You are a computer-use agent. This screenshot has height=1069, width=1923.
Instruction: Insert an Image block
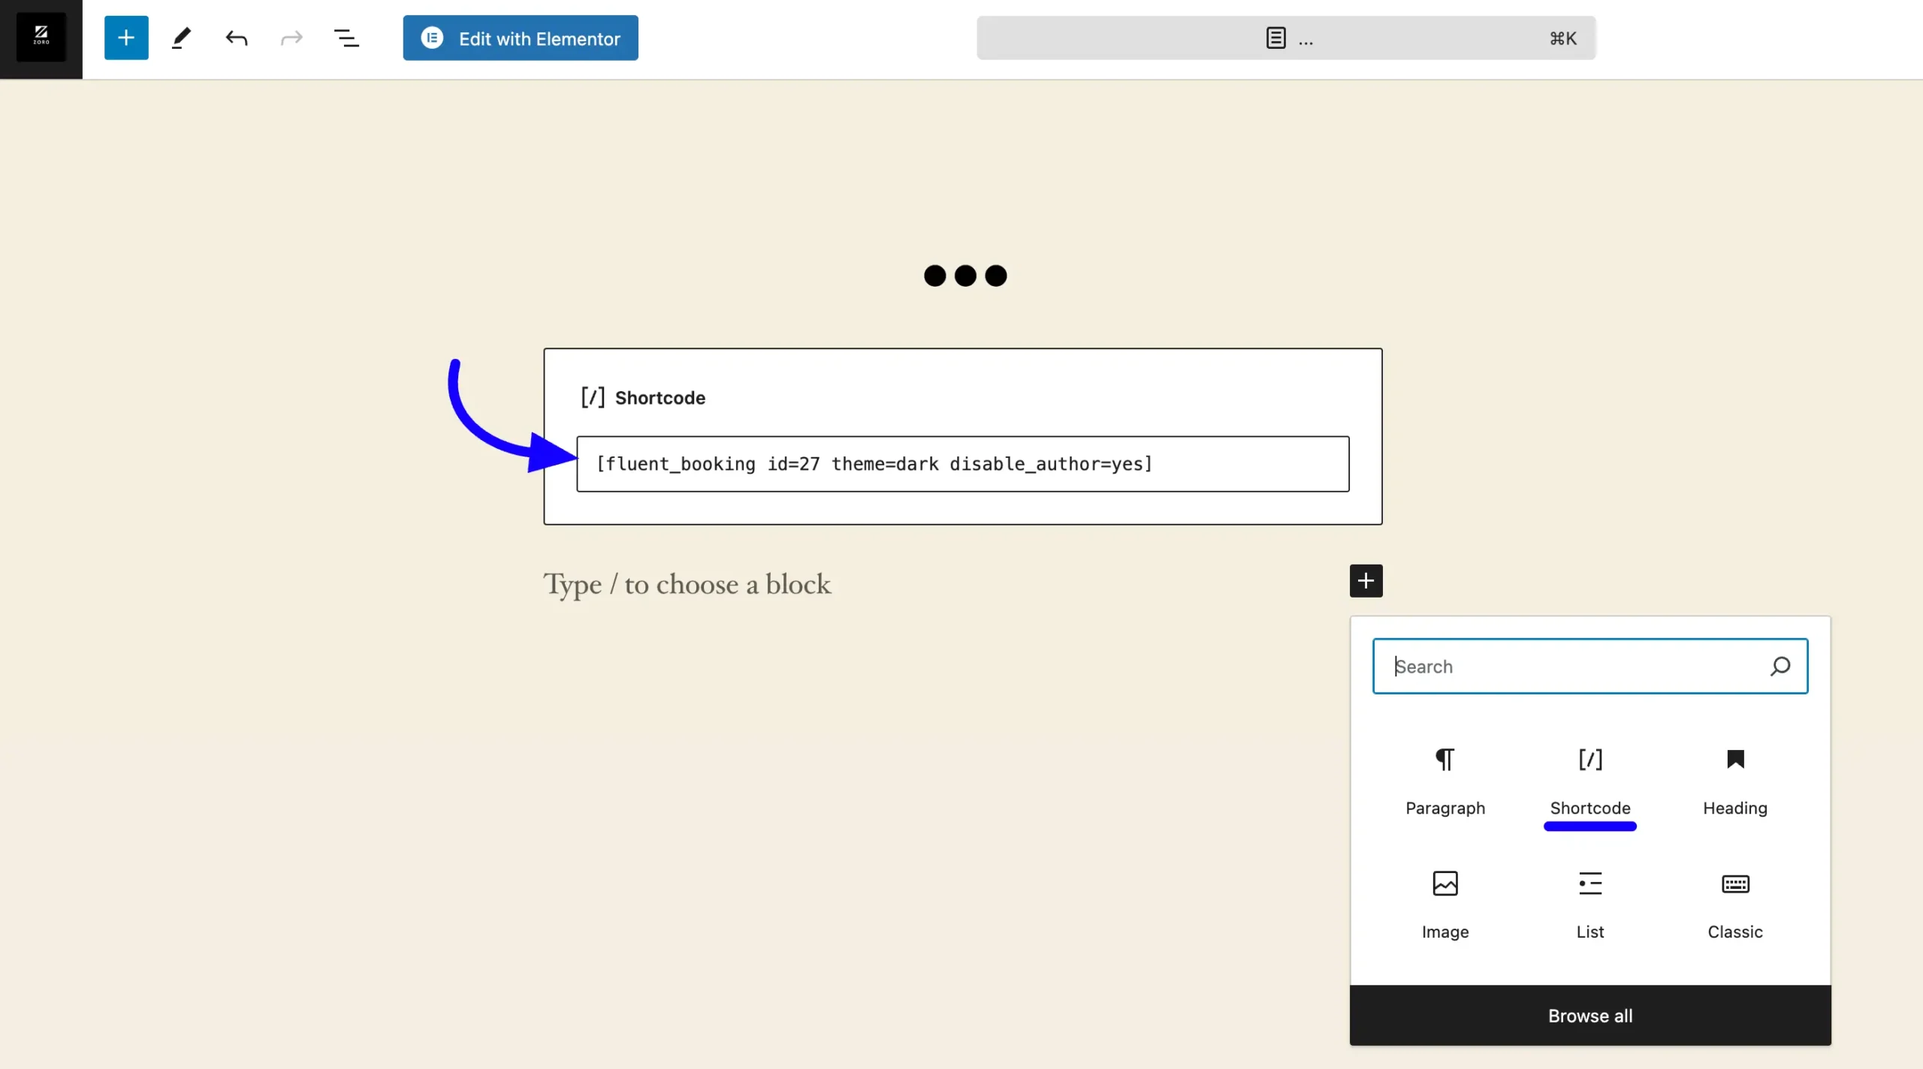click(1445, 905)
